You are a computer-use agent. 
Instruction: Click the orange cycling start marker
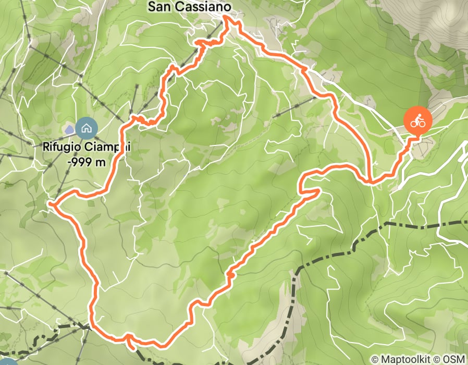[x=417, y=120]
